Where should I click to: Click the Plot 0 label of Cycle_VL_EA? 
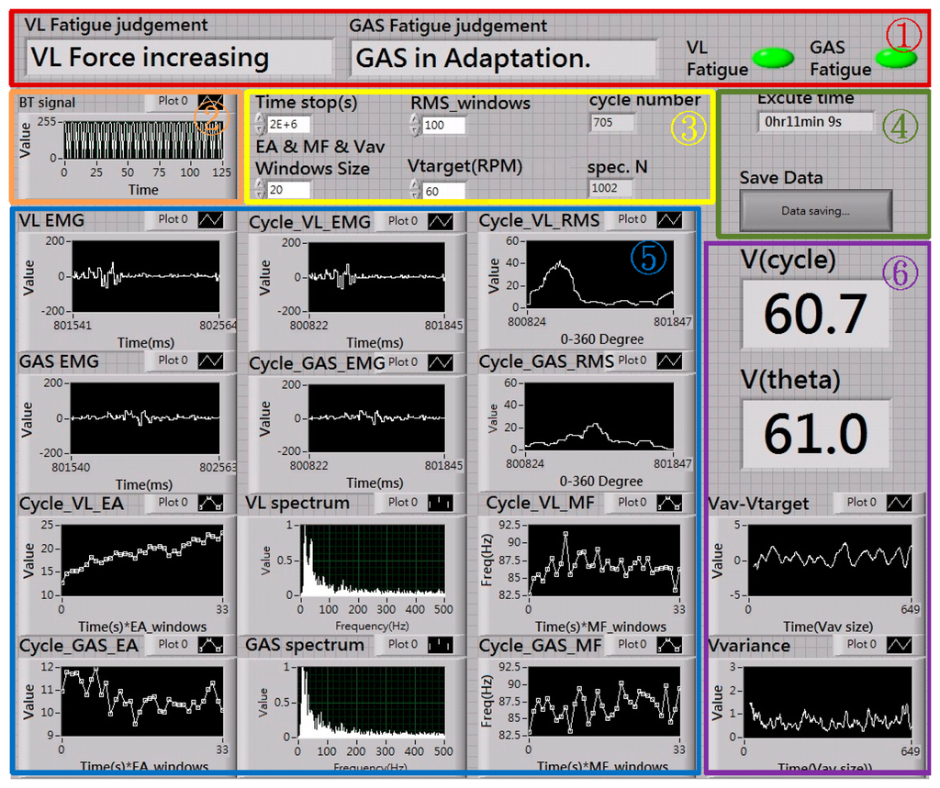[173, 503]
